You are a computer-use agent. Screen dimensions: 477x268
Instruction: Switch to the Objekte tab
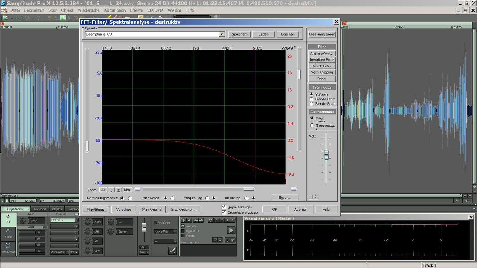pyautogui.click(x=57, y=209)
